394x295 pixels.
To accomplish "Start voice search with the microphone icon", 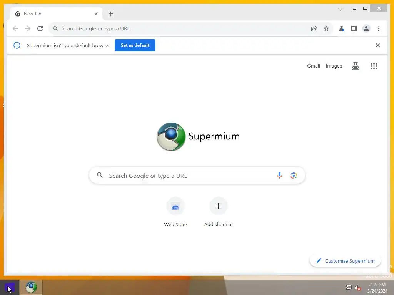I will [x=279, y=175].
